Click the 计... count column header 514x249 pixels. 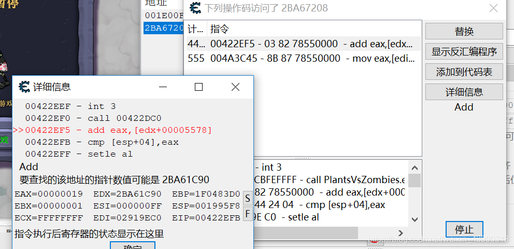(196, 29)
